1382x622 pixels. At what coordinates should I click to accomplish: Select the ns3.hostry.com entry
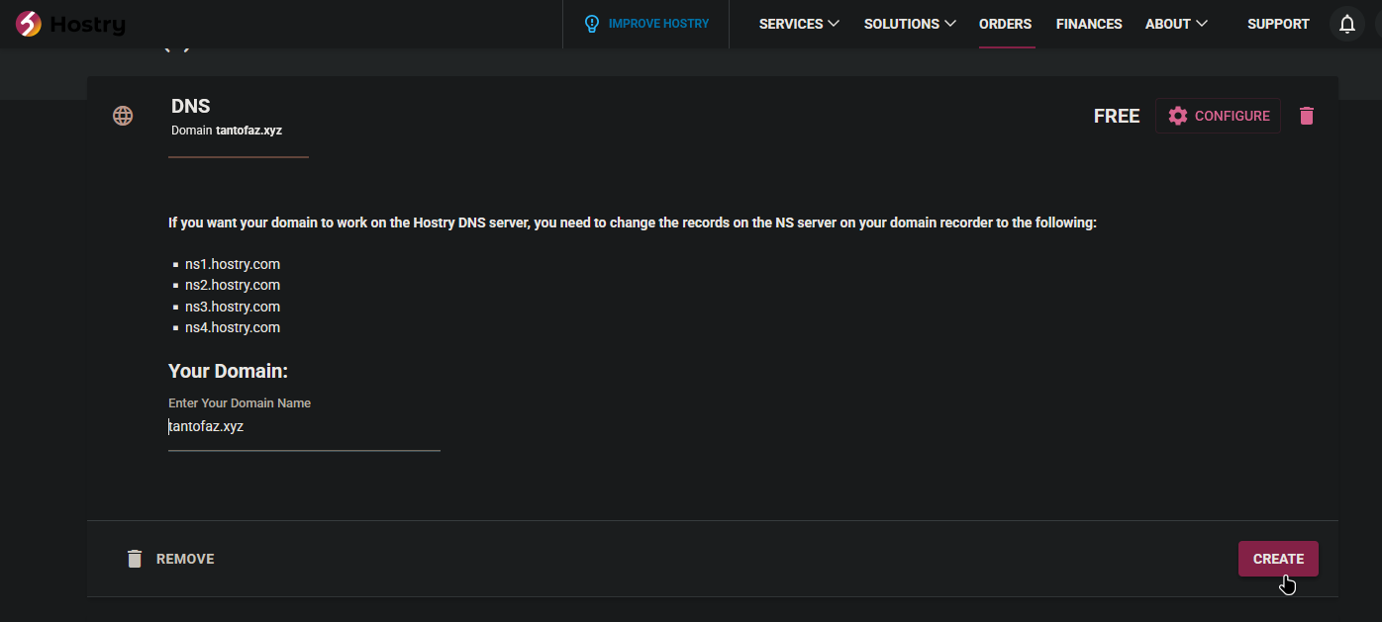tap(233, 307)
